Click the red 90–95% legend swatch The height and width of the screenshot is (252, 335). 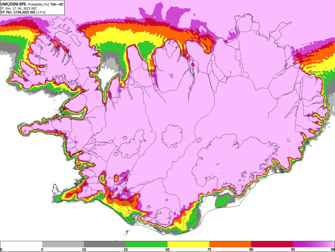coord(272,244)
